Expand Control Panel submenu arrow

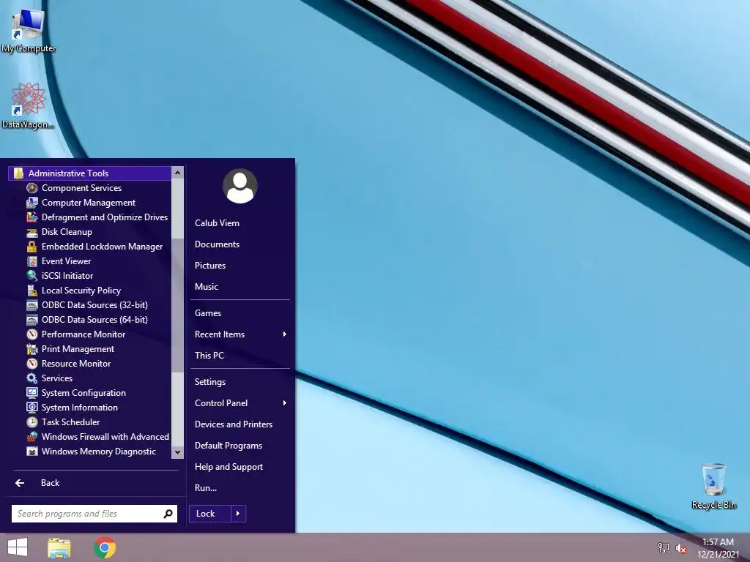click(x=285, y=403)
